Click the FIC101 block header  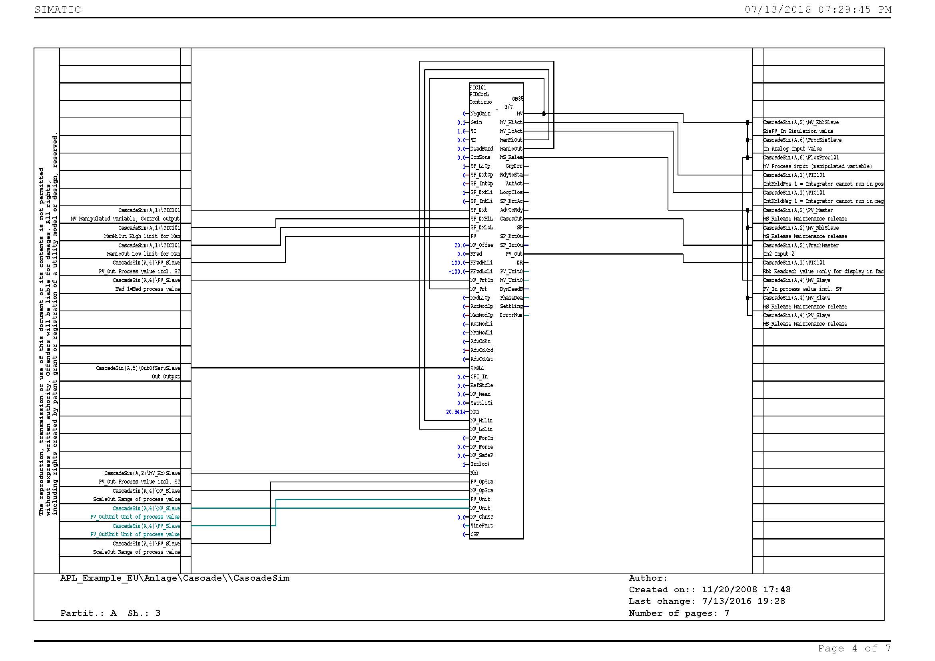click(x=478, y=88)
